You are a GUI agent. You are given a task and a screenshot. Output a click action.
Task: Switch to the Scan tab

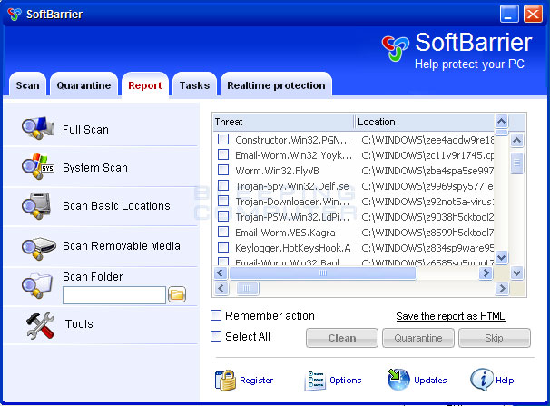(28, 85)
